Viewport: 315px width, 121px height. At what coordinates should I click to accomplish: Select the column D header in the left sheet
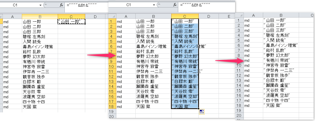point(95,17)
